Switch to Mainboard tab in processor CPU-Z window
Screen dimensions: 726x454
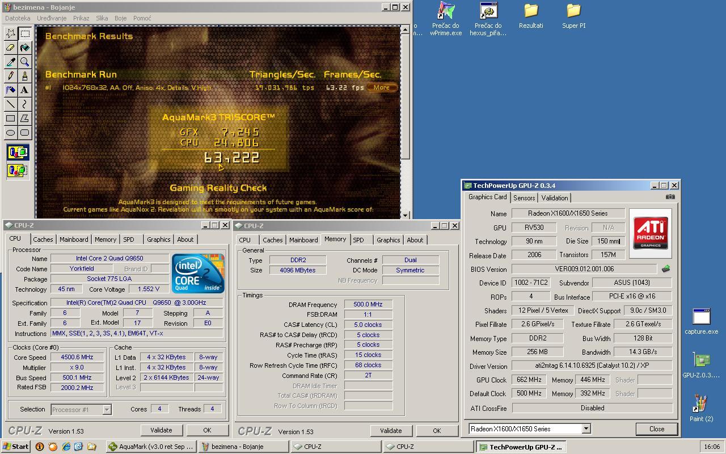74,240
